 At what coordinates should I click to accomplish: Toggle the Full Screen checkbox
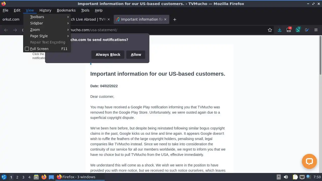click(x=27, y=49)
